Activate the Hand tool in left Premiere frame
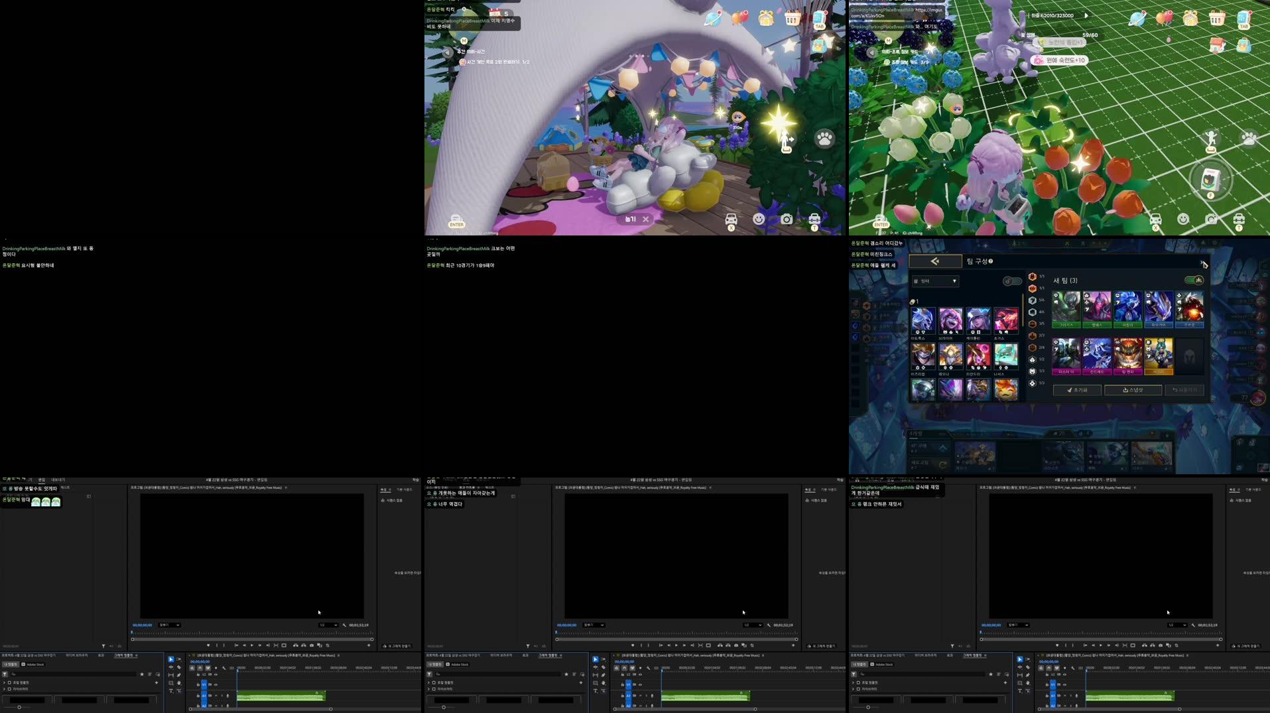This screenshot has width=1270, height=713. (179, 683)
